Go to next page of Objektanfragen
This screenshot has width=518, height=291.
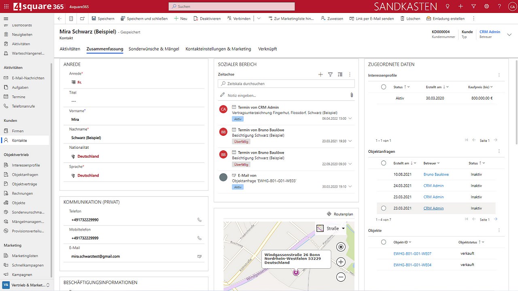(x=495, y=219)
